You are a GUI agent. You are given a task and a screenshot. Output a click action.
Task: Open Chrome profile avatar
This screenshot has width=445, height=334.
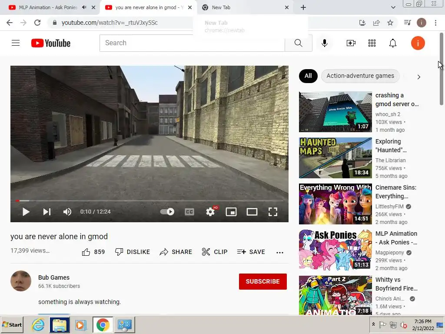pos(422,23)
